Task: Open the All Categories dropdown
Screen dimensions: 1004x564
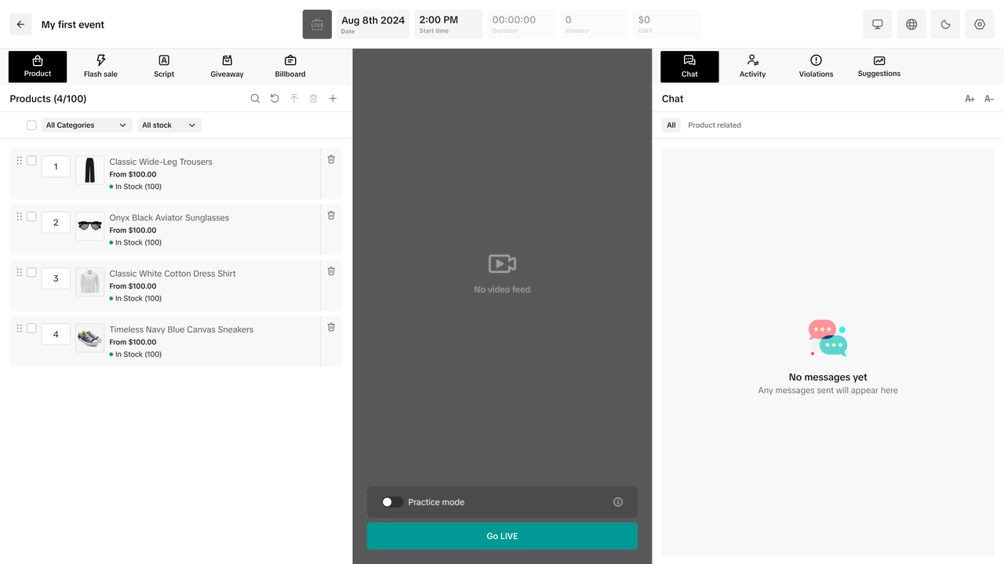Action: [86, 126]
